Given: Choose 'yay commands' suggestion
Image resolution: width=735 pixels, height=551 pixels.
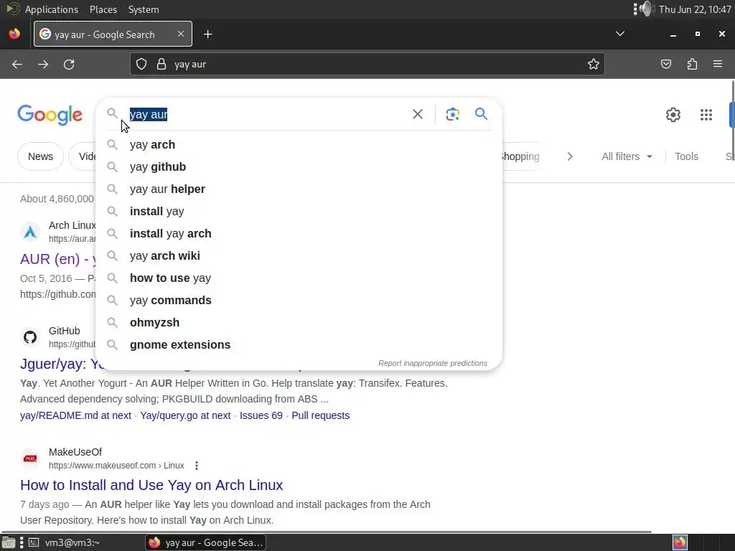Looking at the screenshot, I should pos(299,301).
